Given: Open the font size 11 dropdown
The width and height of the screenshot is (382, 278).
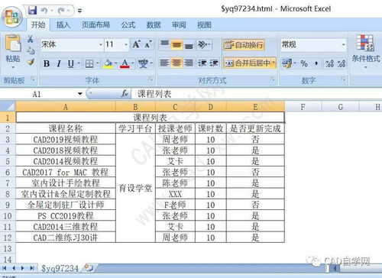Looking at the screenshot, I should click(126, 45).
